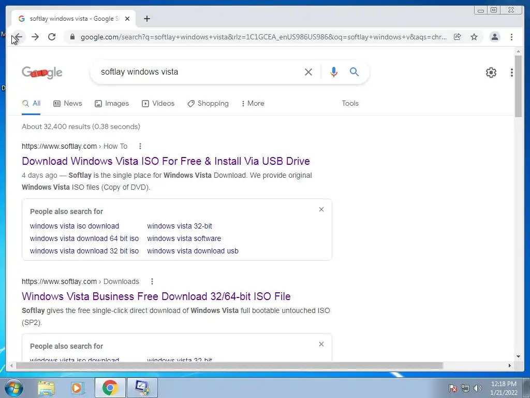Submit search with the magnifier icon

pos(354,72)
